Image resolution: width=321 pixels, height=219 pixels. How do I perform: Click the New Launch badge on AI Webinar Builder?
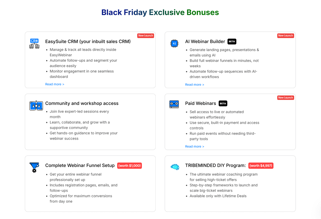pyautogui.click(x=285, y=36)
